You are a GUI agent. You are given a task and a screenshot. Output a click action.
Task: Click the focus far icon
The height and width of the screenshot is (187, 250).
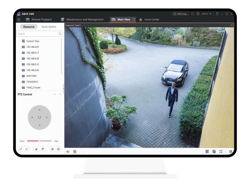tap(42, 149)
